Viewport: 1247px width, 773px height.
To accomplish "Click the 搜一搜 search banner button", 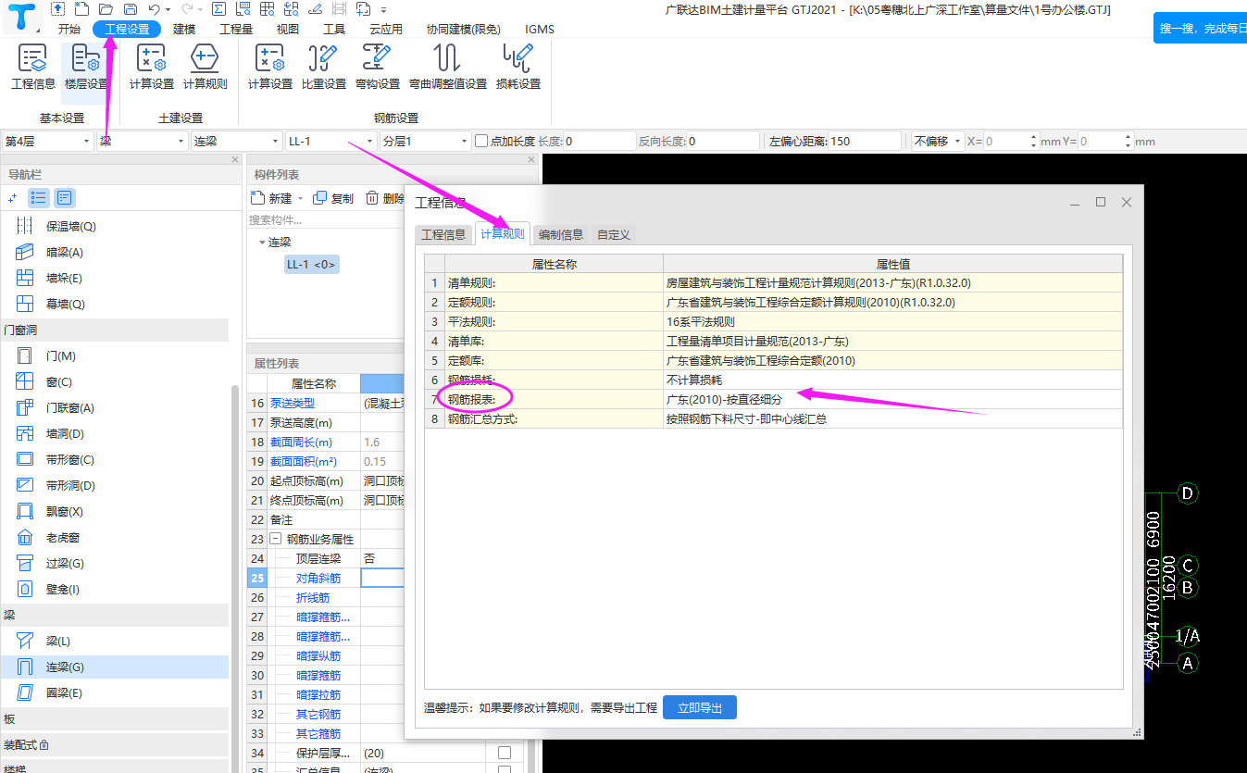I will pos(1200,28).
